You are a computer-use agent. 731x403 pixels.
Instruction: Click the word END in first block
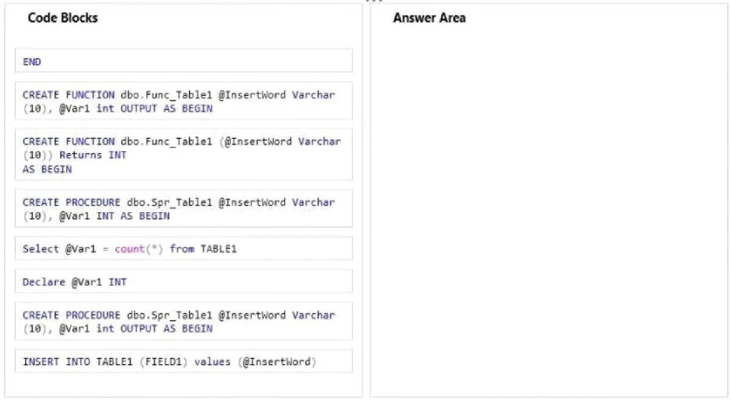(32, 62)
